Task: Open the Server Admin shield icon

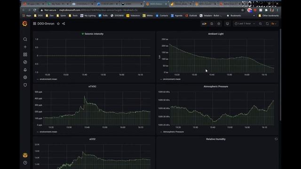Action: pos(25,85)
